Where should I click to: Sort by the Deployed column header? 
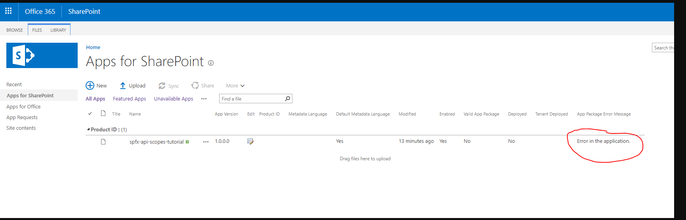pyautogui.click(x=517, y=114)
